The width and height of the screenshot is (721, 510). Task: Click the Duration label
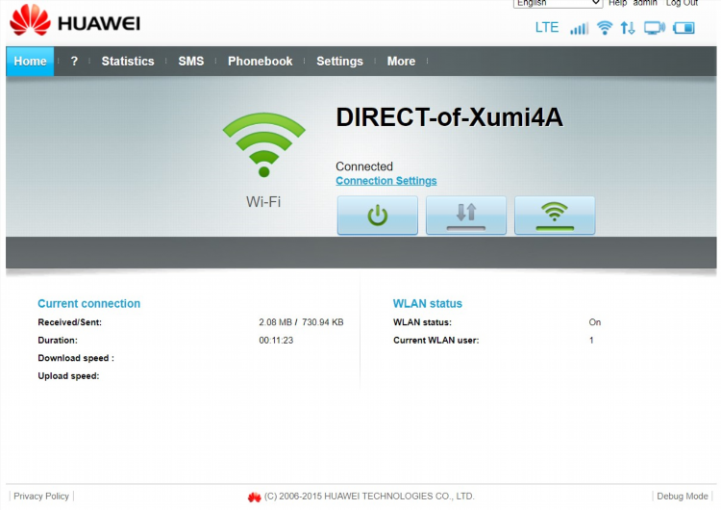pyautogui.click(x=58, y=340)
